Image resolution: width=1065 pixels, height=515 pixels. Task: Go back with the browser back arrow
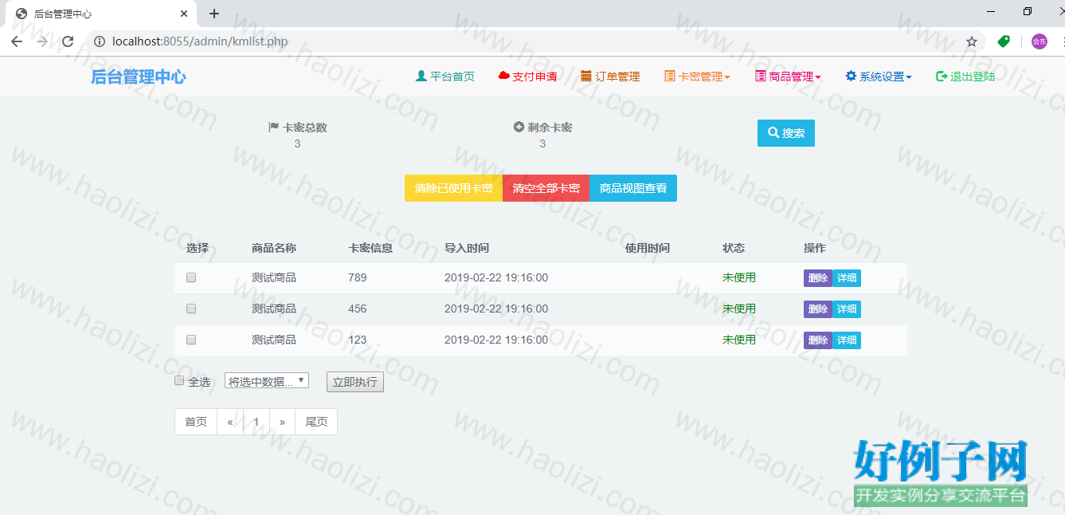17,41
